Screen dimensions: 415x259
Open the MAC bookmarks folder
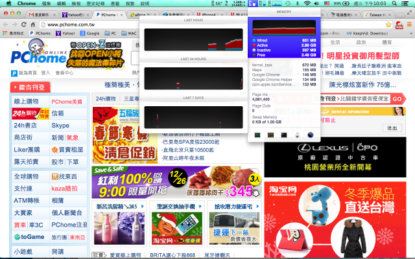129,33
